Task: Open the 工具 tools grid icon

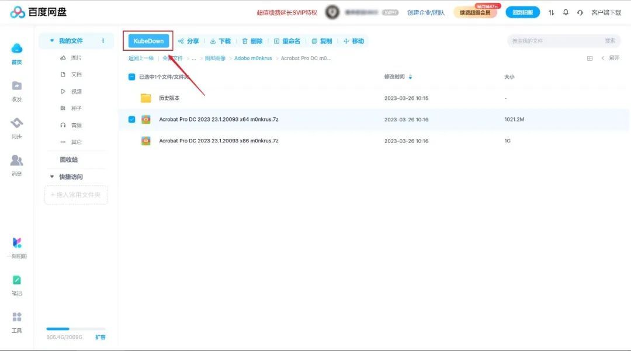Action: (x=16, y=317)
